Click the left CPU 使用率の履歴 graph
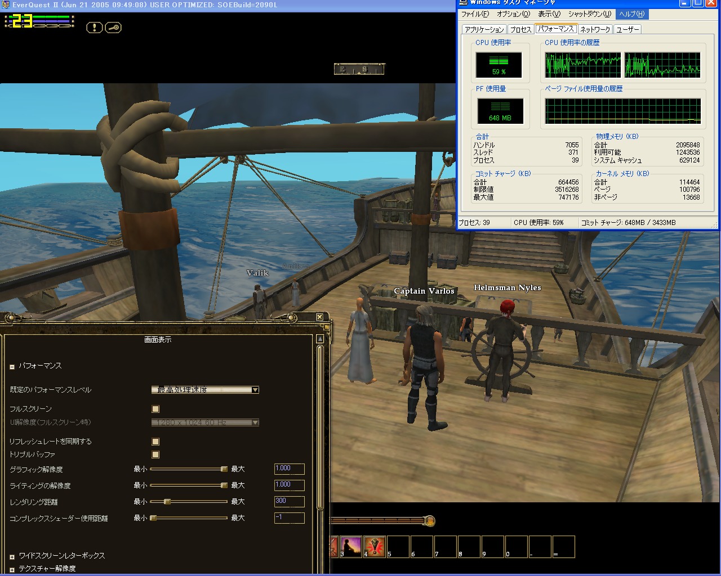The image size is (721, 576). point(583,65)
